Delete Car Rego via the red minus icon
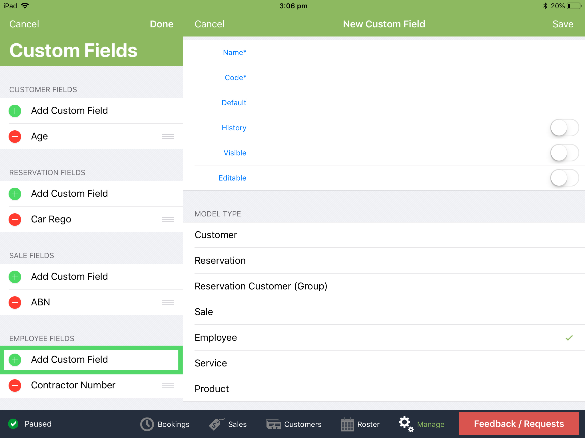Image resolution: width=585 pixels, height=438 pixels. pyautogui.click(x=15, y=219)
